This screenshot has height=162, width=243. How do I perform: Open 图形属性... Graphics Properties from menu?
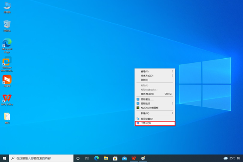(x=155, y=99)
